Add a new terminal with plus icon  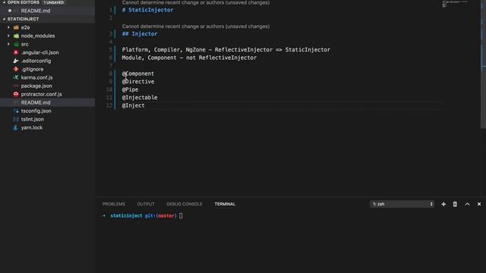[x=443, y=204]
